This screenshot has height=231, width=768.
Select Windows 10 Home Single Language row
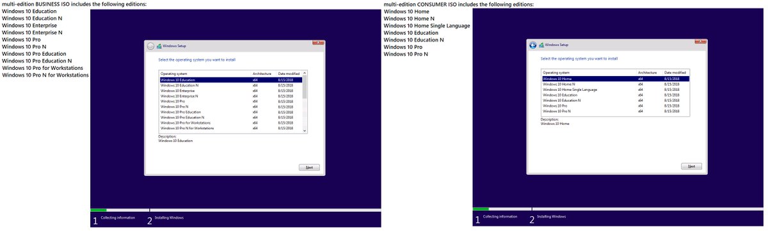coord(615,90)
